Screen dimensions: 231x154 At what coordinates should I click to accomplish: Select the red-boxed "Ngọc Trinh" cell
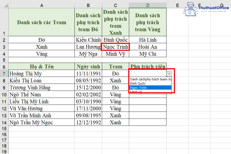(115, 47)
